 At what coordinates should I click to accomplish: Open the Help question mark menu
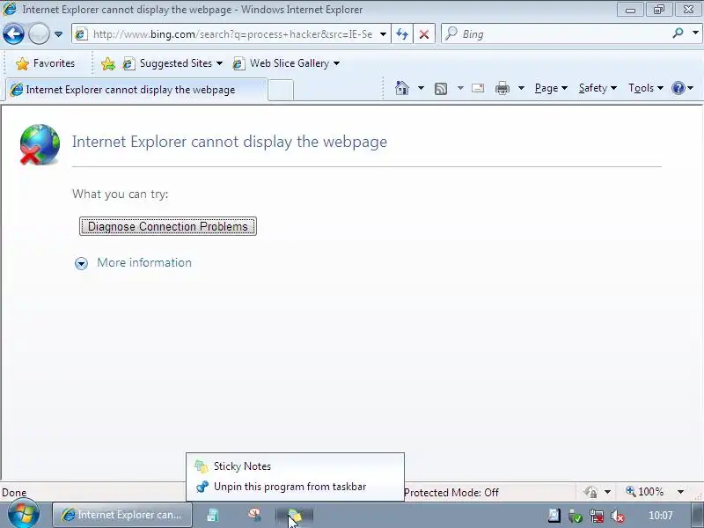683,88
